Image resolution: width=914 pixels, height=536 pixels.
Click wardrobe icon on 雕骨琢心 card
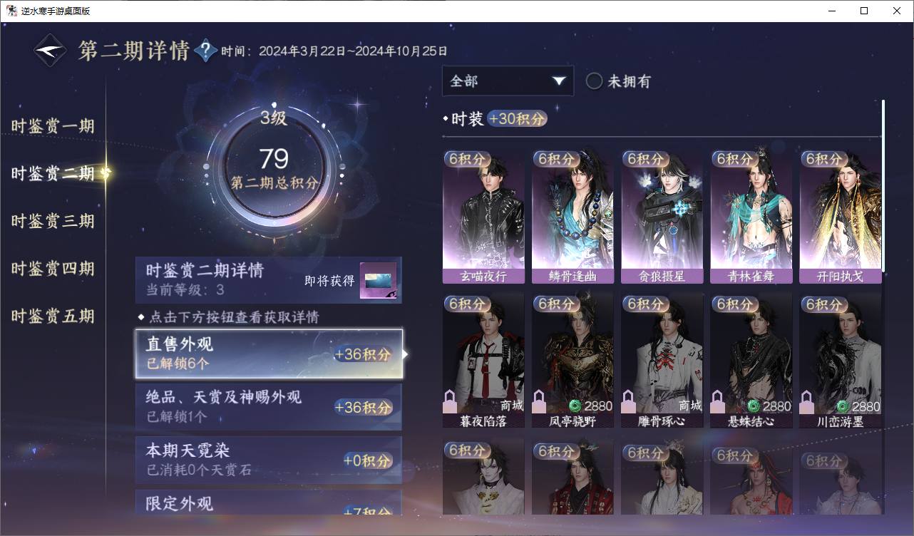(x=628, y=401)
